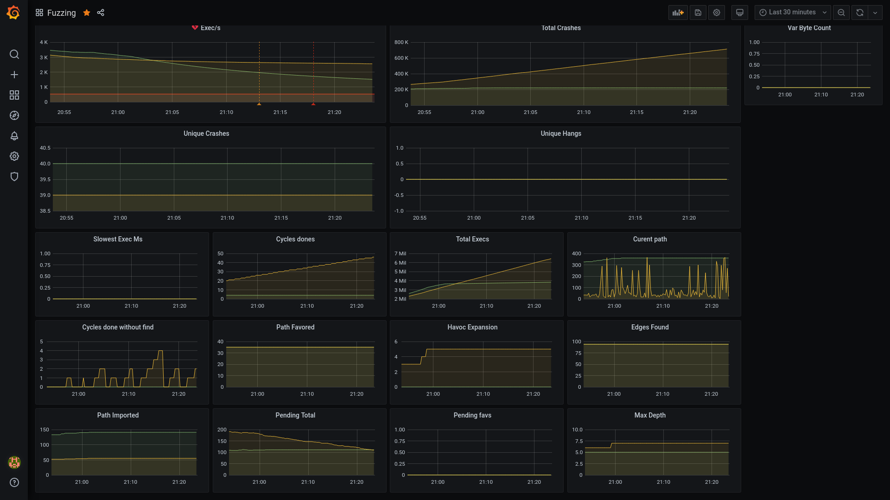Refresh the dashboard data
Viewport: 890px width, 500px height.
(x=859, y=13)
